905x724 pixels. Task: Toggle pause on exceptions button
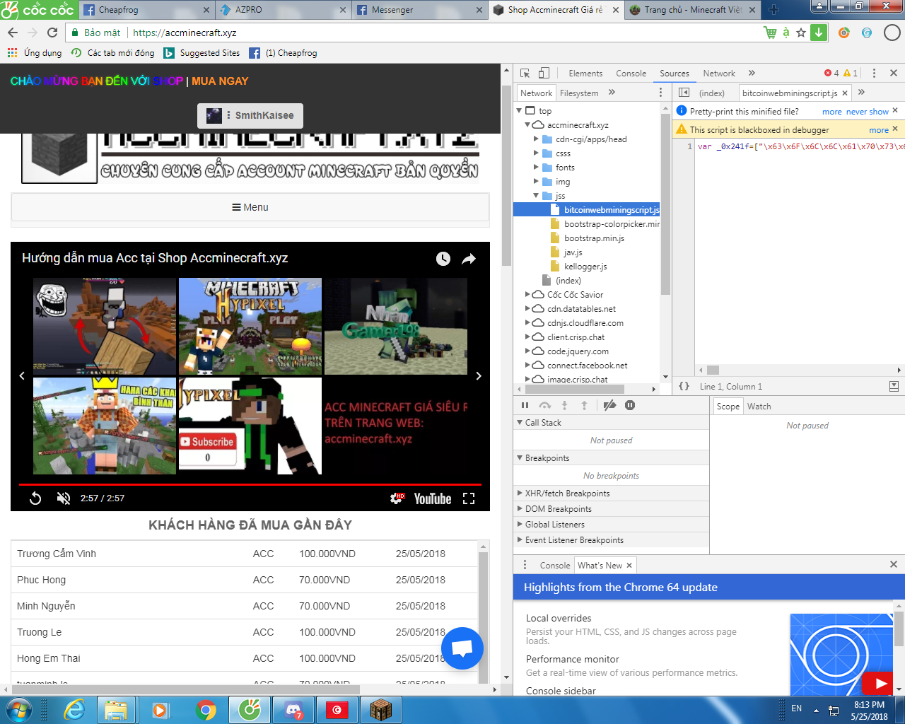pyautogui.click(x=630, y=405)
